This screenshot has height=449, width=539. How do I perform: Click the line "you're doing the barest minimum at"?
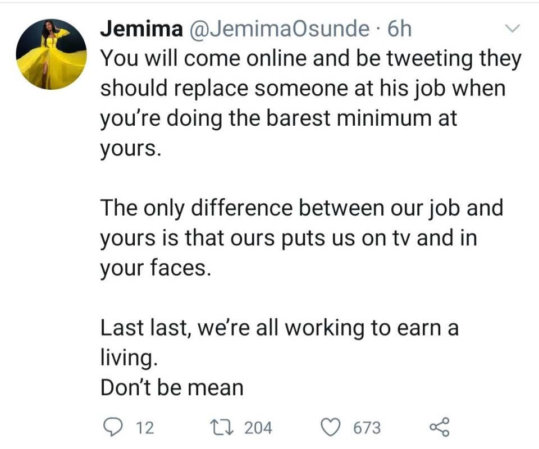pos(279,118)
